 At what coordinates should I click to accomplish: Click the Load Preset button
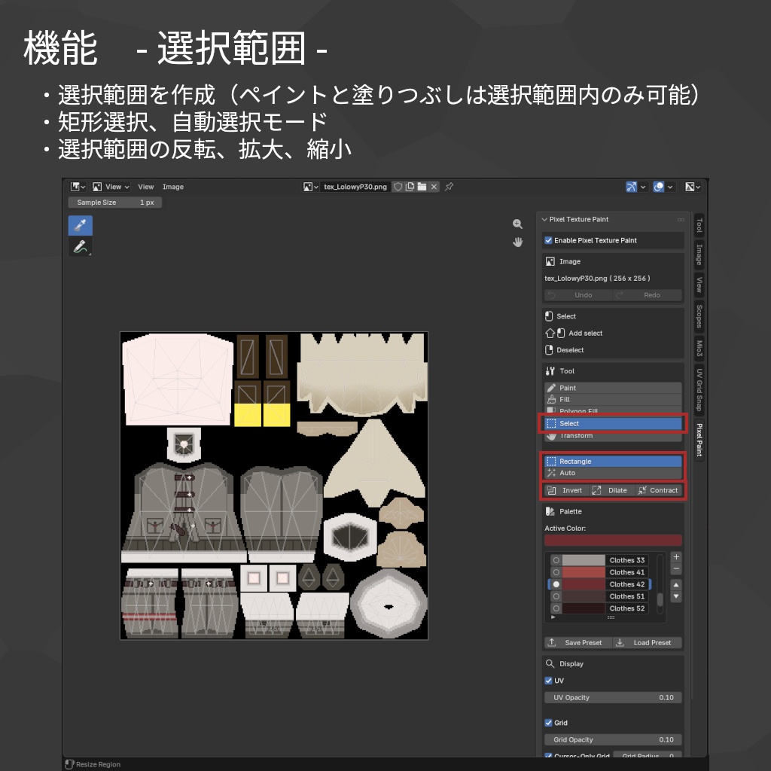click(x=647, y=643)
